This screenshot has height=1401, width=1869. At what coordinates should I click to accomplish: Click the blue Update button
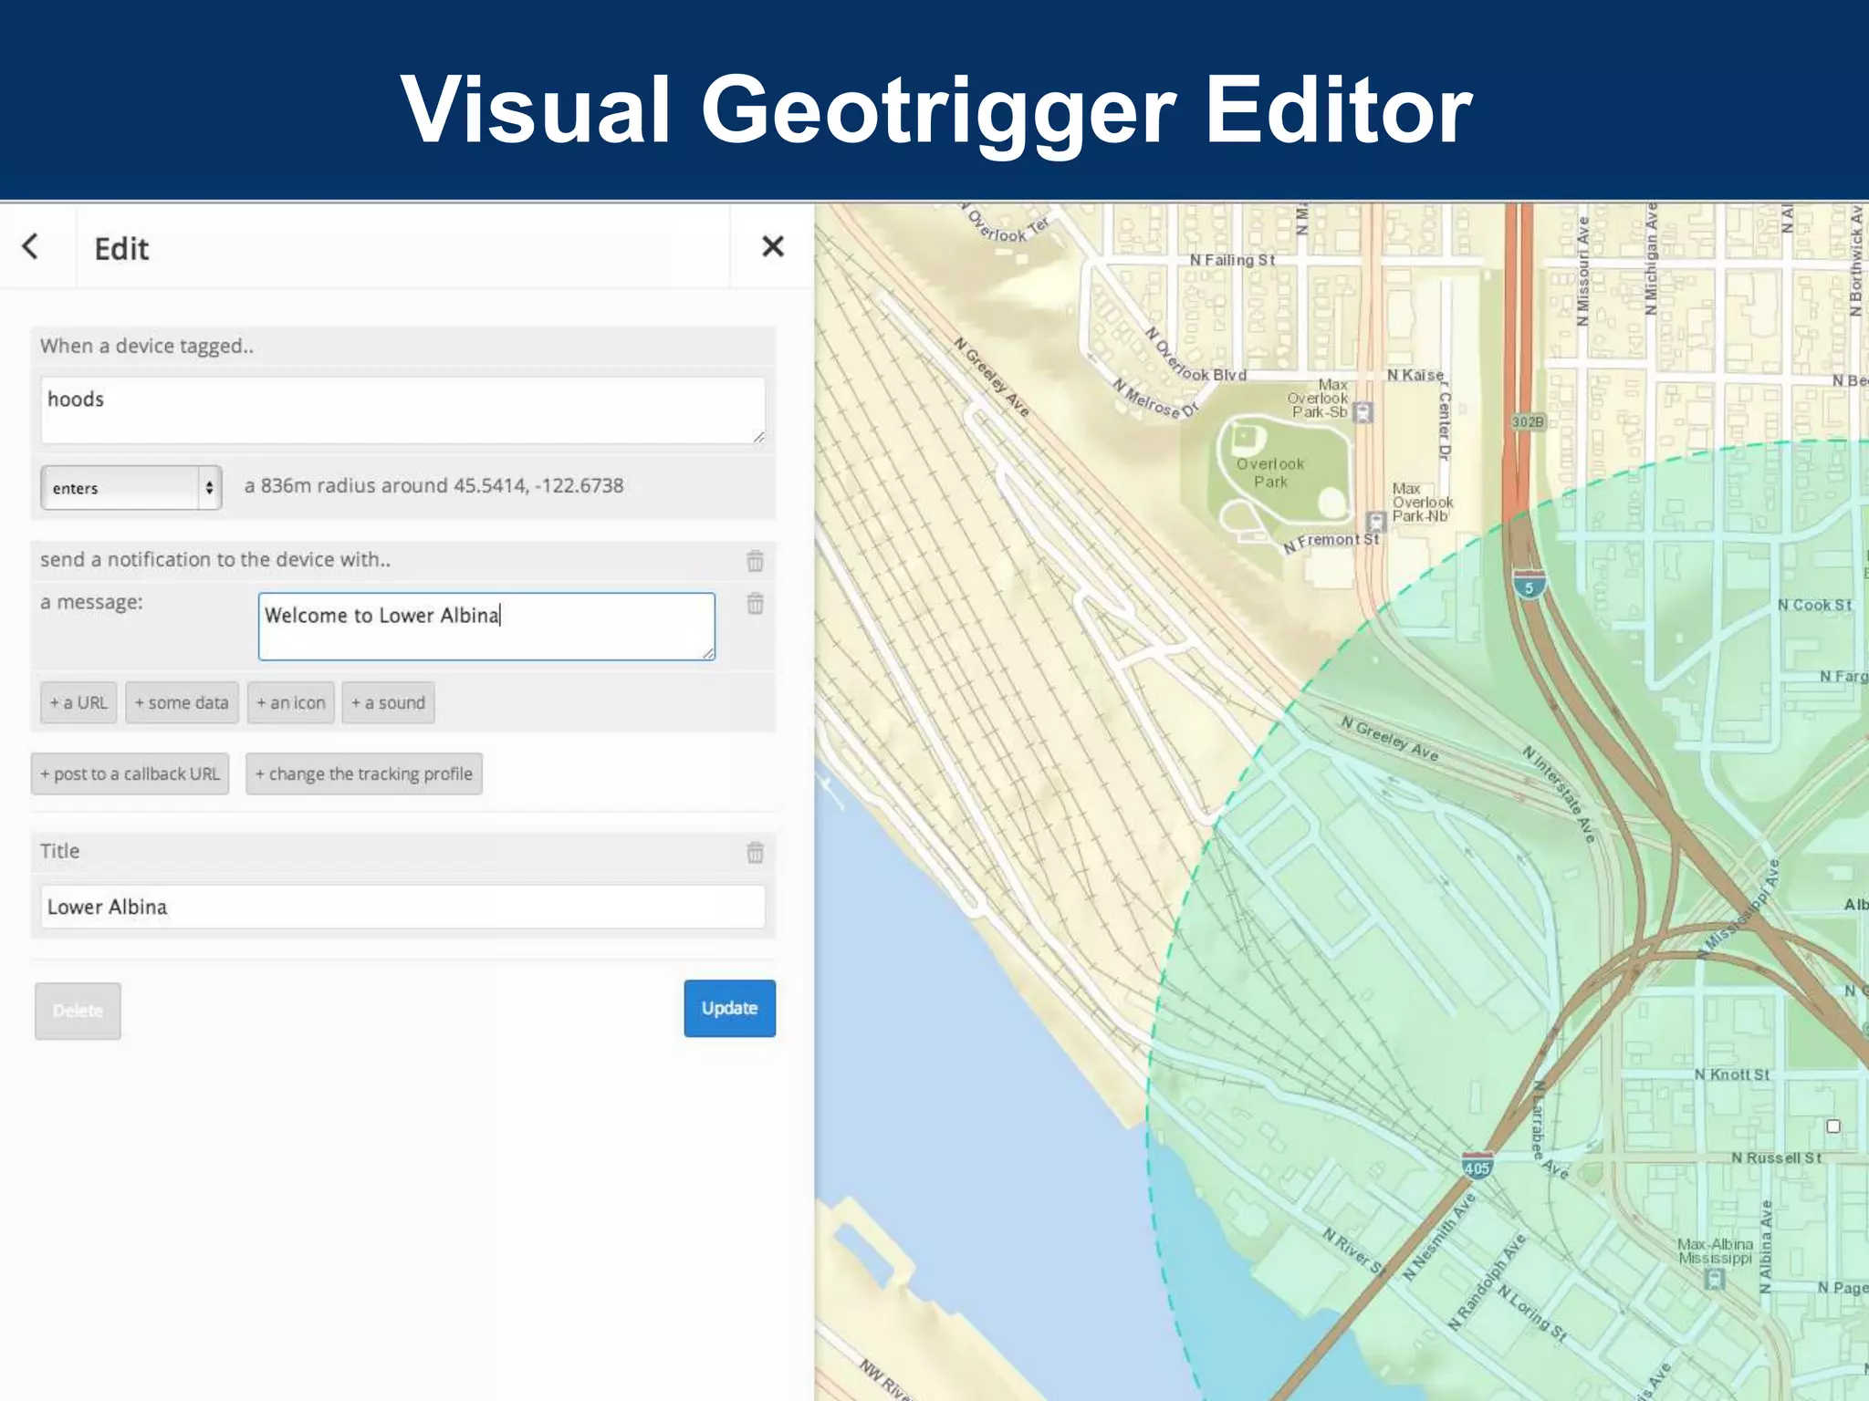(729, 1008)
